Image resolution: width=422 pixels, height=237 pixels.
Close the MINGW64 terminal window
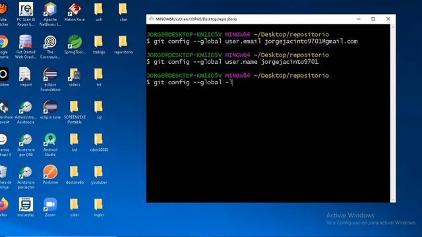click(388, 19)
